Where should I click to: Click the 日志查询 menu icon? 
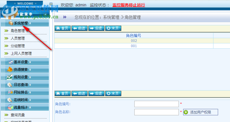[x=10, y=84]
